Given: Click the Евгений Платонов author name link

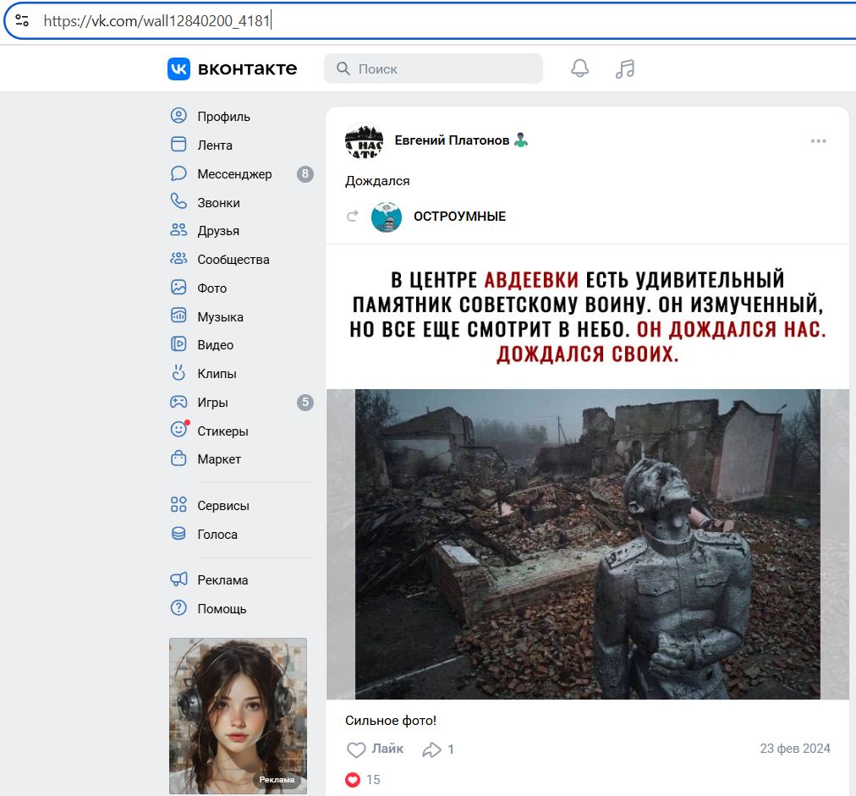Looking at the screenshot, I should 452,140.
